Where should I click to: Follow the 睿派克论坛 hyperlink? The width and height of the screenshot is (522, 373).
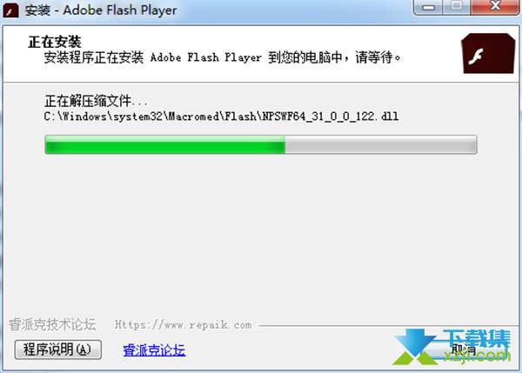(154, 350)
